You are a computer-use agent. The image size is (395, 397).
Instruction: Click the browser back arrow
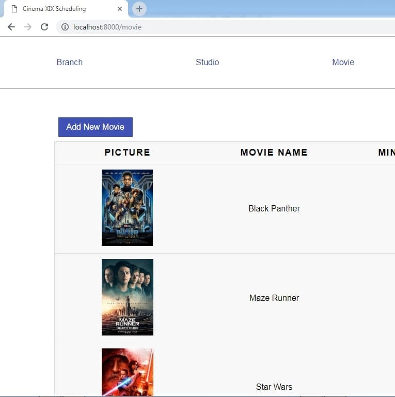coord(11,27)
